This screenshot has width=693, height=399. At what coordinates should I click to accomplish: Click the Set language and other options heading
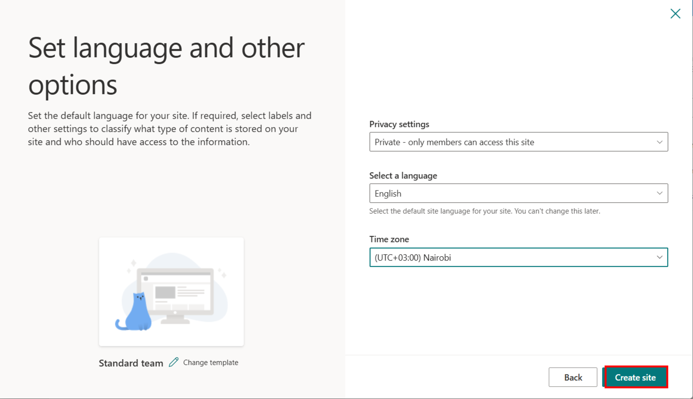point(166,66)
